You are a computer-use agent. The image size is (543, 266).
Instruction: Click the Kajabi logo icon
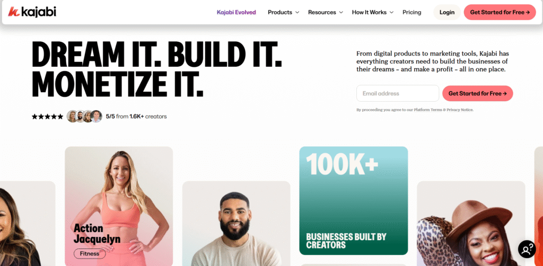pyautogui.click(x=13, y=12)
